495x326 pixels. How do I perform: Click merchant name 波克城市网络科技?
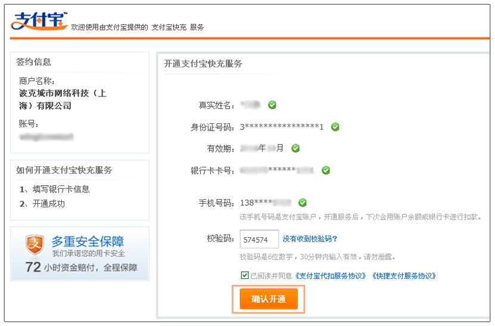click(x=63, y=100)
